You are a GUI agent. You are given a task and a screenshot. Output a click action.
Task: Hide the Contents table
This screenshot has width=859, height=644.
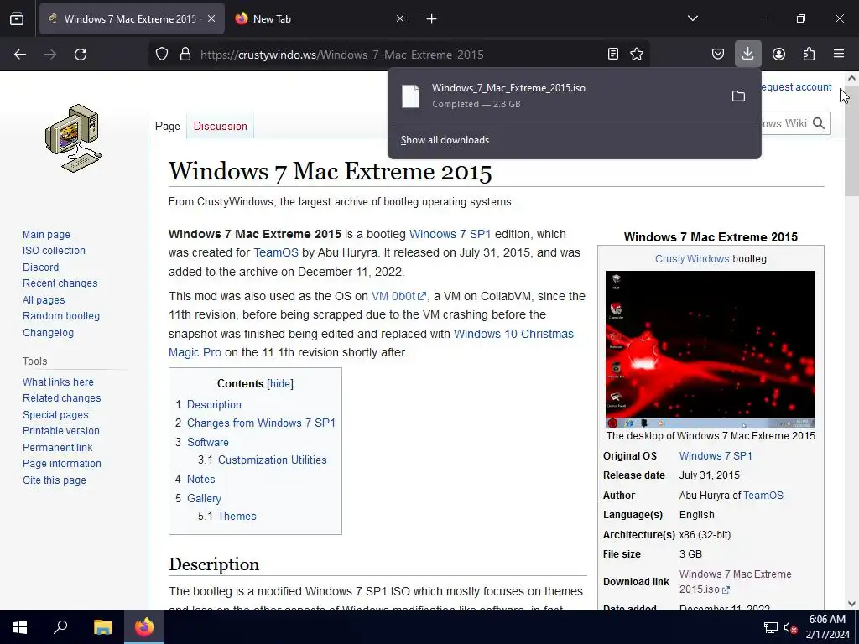click(280, 383)
